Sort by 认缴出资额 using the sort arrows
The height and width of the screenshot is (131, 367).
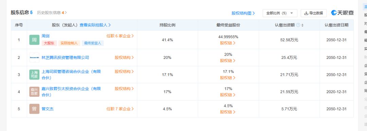302,25
